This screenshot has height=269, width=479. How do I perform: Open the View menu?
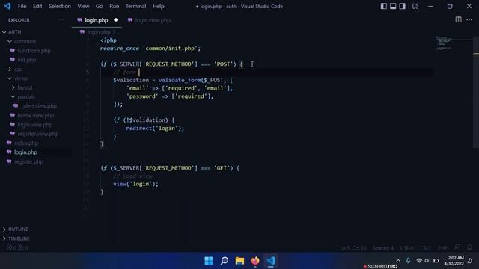tap(83, 6)
